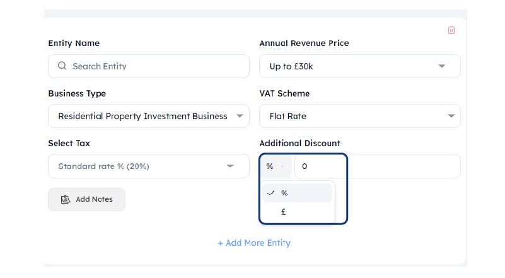Viewport: 505px width, 278px height.
Task: Click the red trash delete icon
Action: (451, 30)
